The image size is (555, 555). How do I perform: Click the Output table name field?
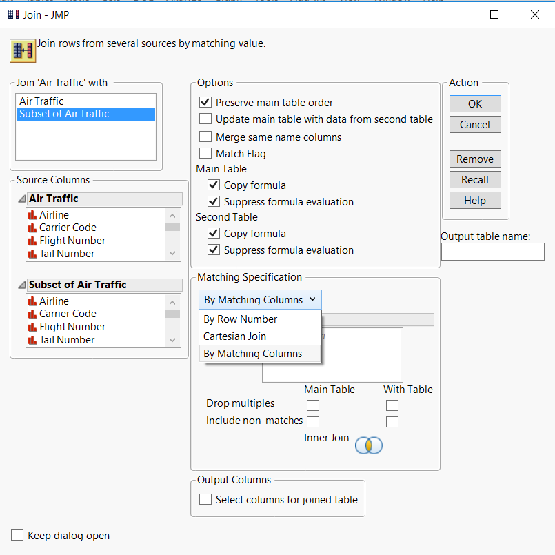[493, 252]
